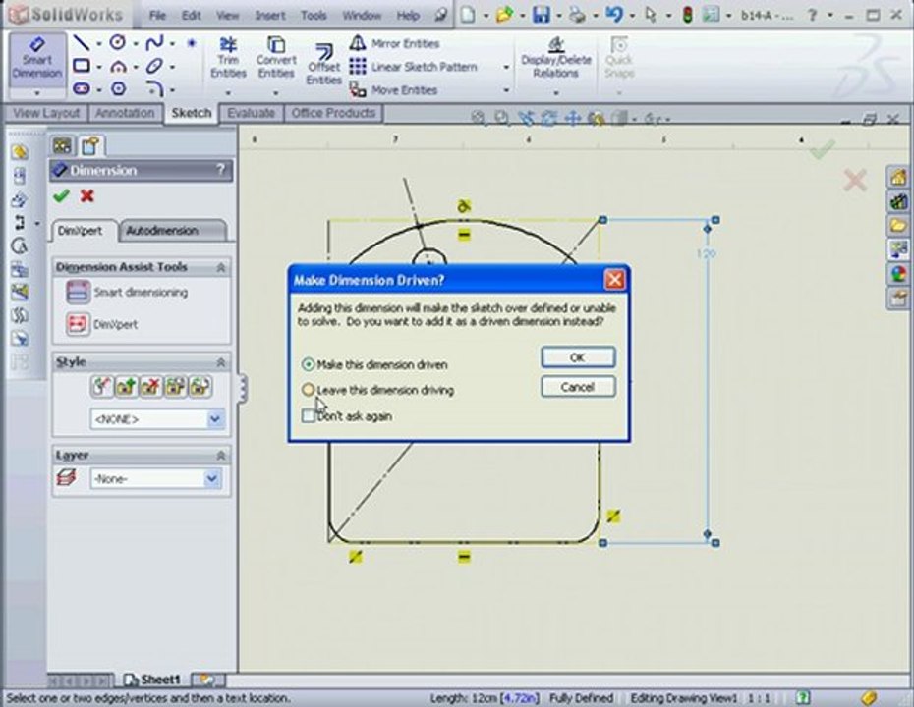The image size is (914, 707).
Task: Click the DimXpert assist tool icon
Action: click(x=77, y=324)
